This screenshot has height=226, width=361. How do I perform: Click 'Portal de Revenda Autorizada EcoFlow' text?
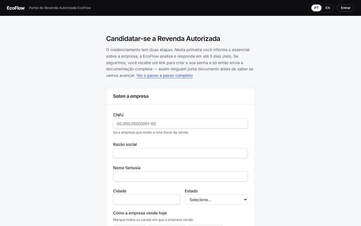[60, 8]
